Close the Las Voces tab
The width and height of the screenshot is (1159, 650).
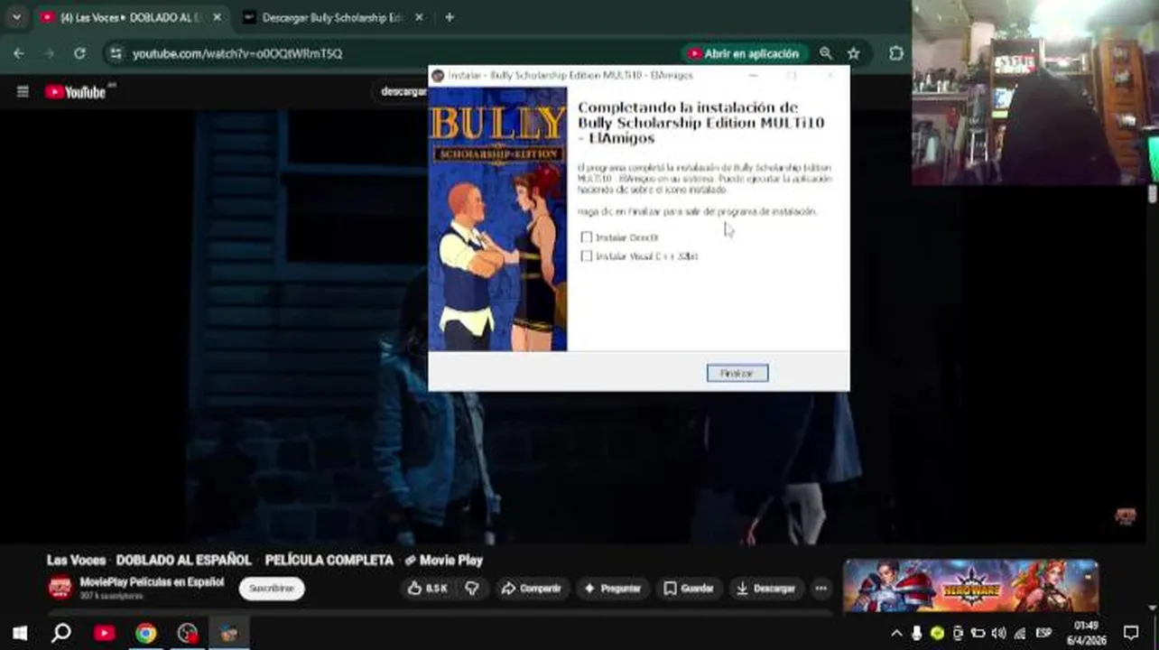217,17
